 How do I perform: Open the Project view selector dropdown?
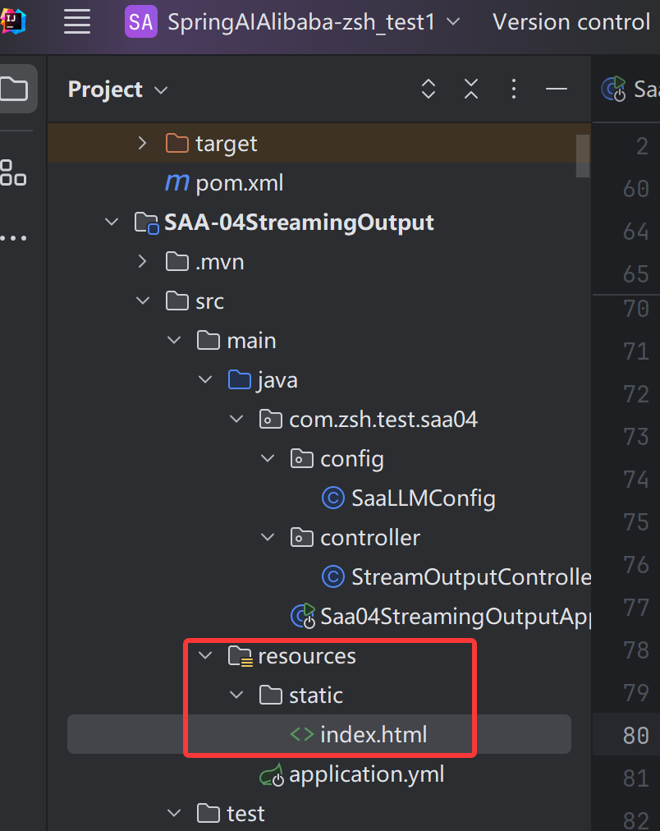point(117,90)
